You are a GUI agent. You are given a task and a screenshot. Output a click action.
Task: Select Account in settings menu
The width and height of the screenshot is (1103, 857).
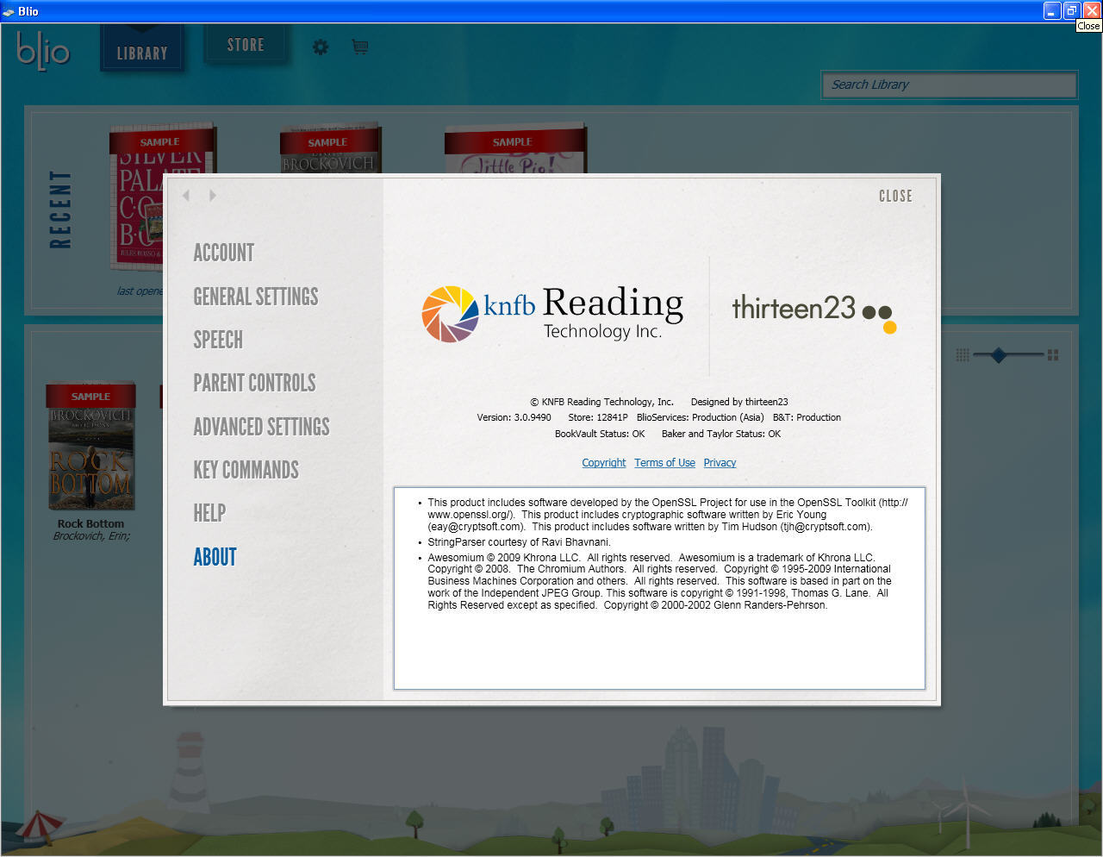(224, 253)
